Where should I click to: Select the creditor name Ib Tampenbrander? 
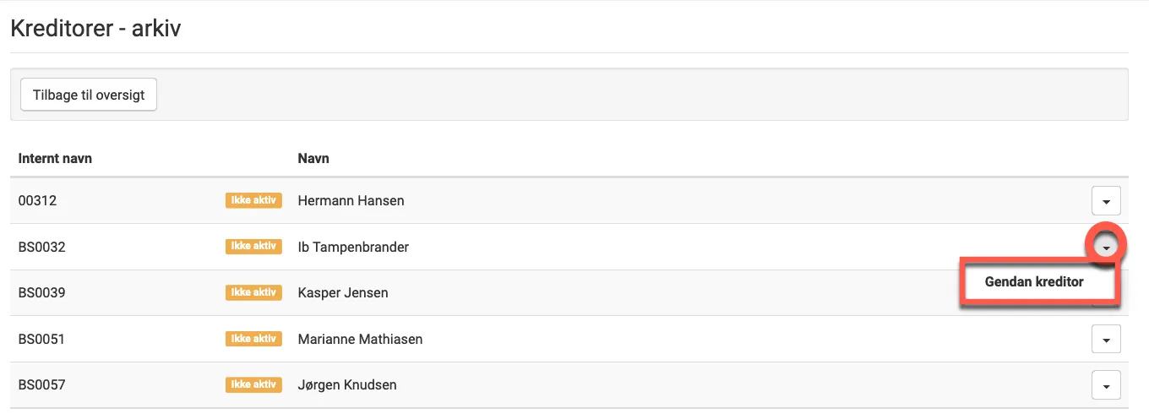(353, 248)
